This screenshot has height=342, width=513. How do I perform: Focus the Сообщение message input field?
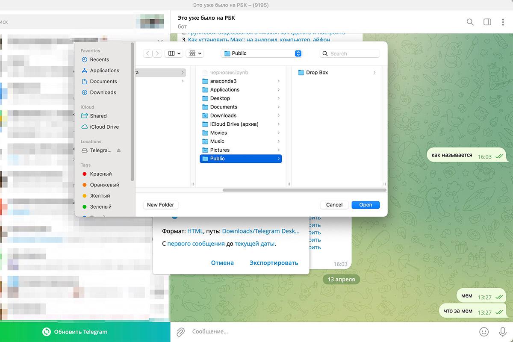click(x=331, y=331)
